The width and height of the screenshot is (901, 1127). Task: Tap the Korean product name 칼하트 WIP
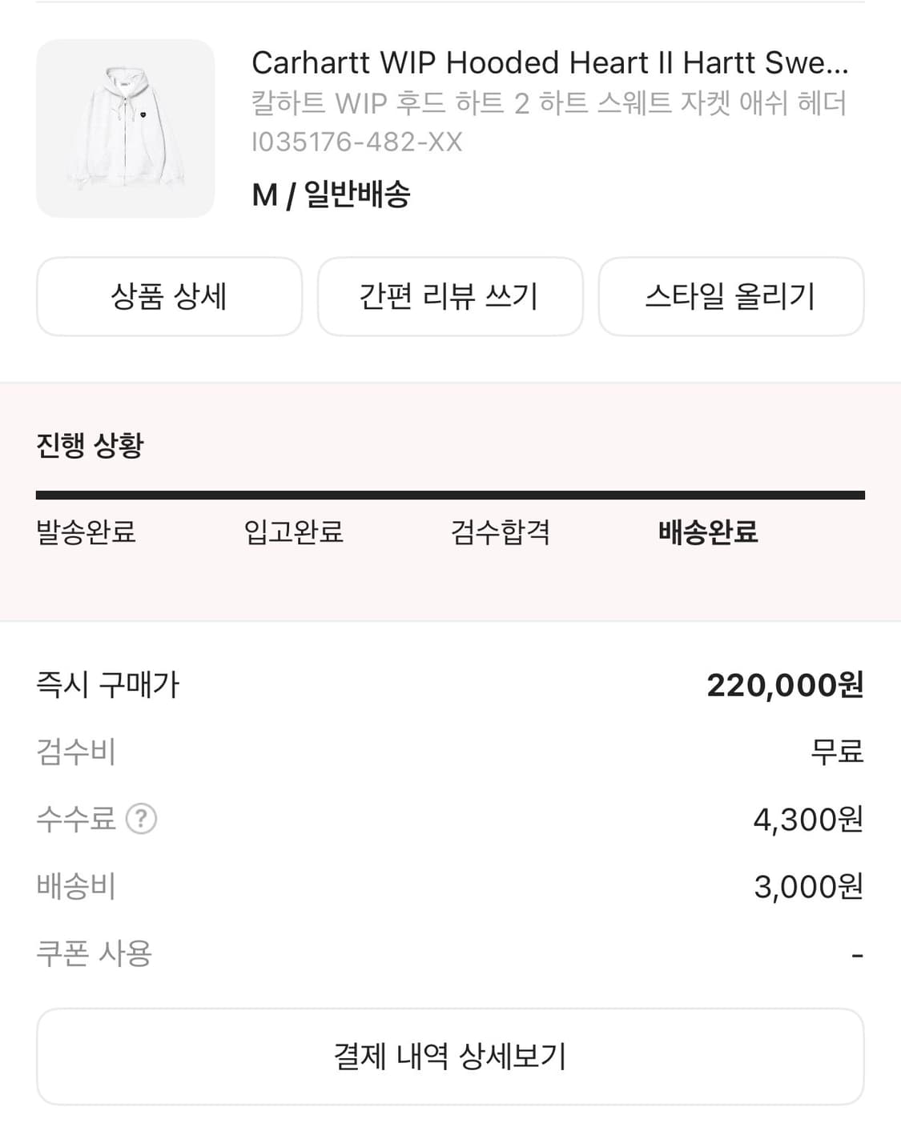(549, 103)
